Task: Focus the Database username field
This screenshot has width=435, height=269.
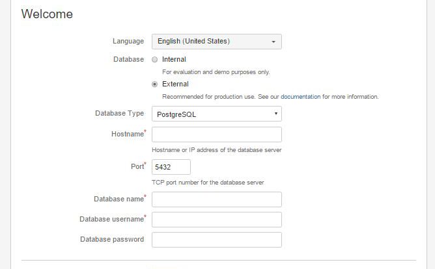Action: point(217,220)
